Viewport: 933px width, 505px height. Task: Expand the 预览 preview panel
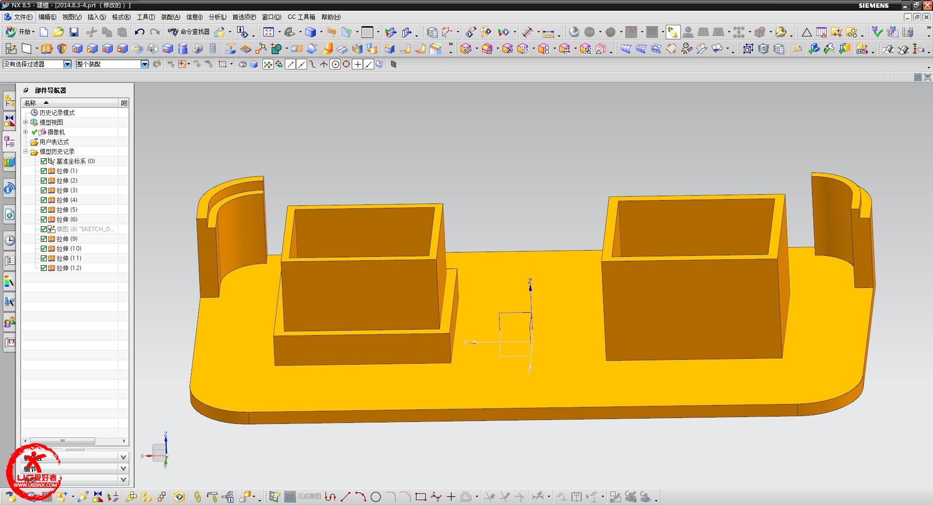coord(123,480)
